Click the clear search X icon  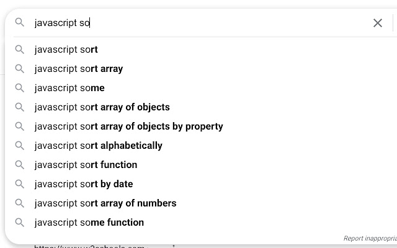point(377,23)
